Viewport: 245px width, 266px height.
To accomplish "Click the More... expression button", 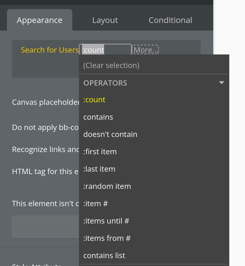I will click(145, 50).
